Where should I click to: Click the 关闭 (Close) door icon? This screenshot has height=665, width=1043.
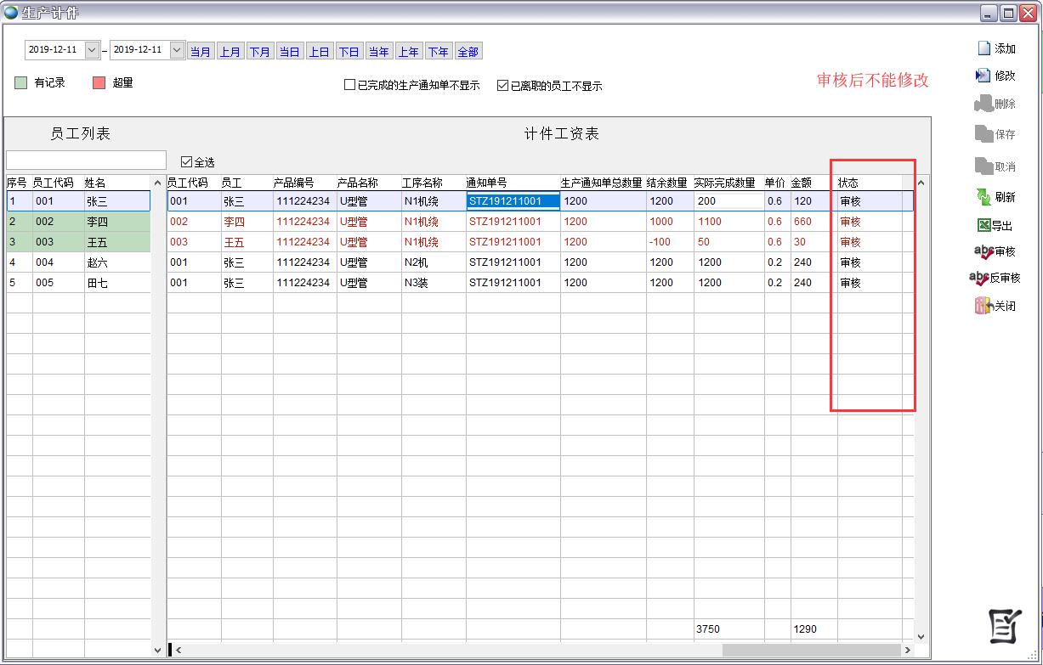pos(983,306)
